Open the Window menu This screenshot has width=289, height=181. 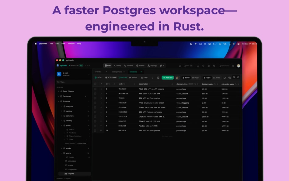click(x=71, y=44)
